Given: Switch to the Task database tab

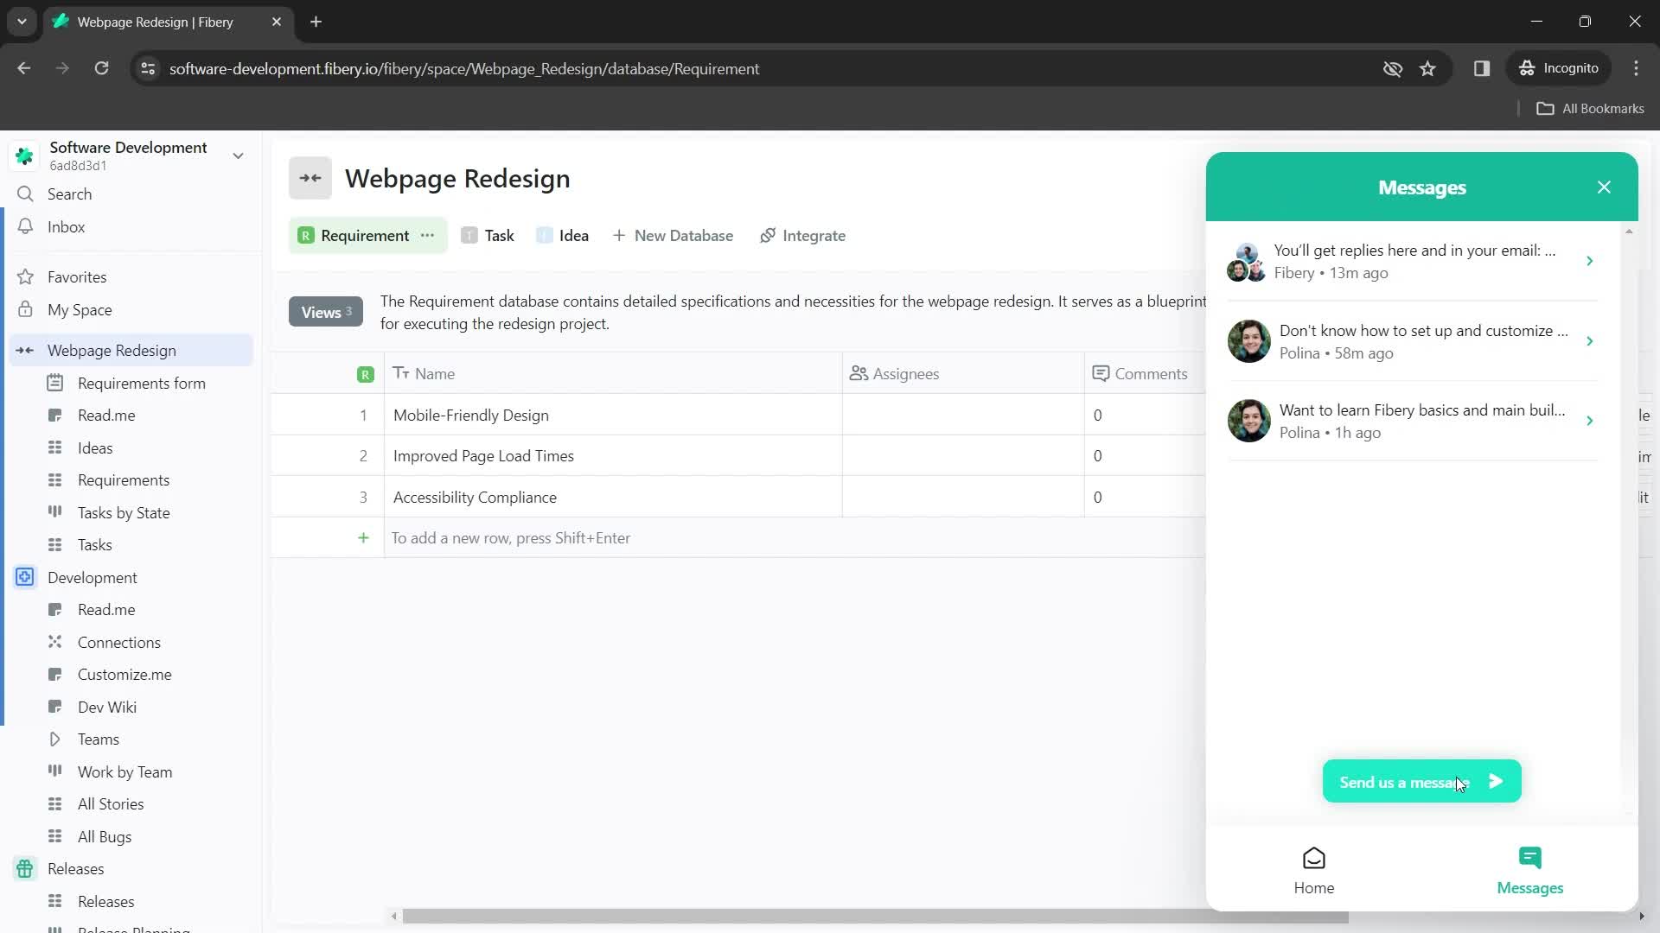Looking at the screenshot, I should [488, 236].
